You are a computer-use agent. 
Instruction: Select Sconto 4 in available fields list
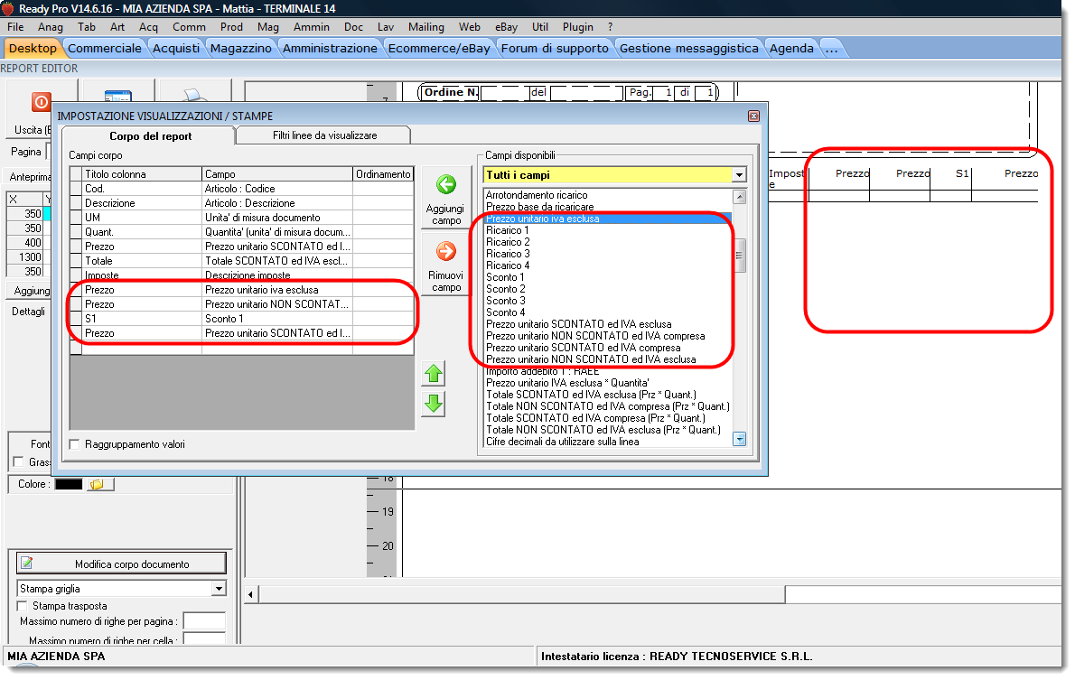tap(505, 312)
